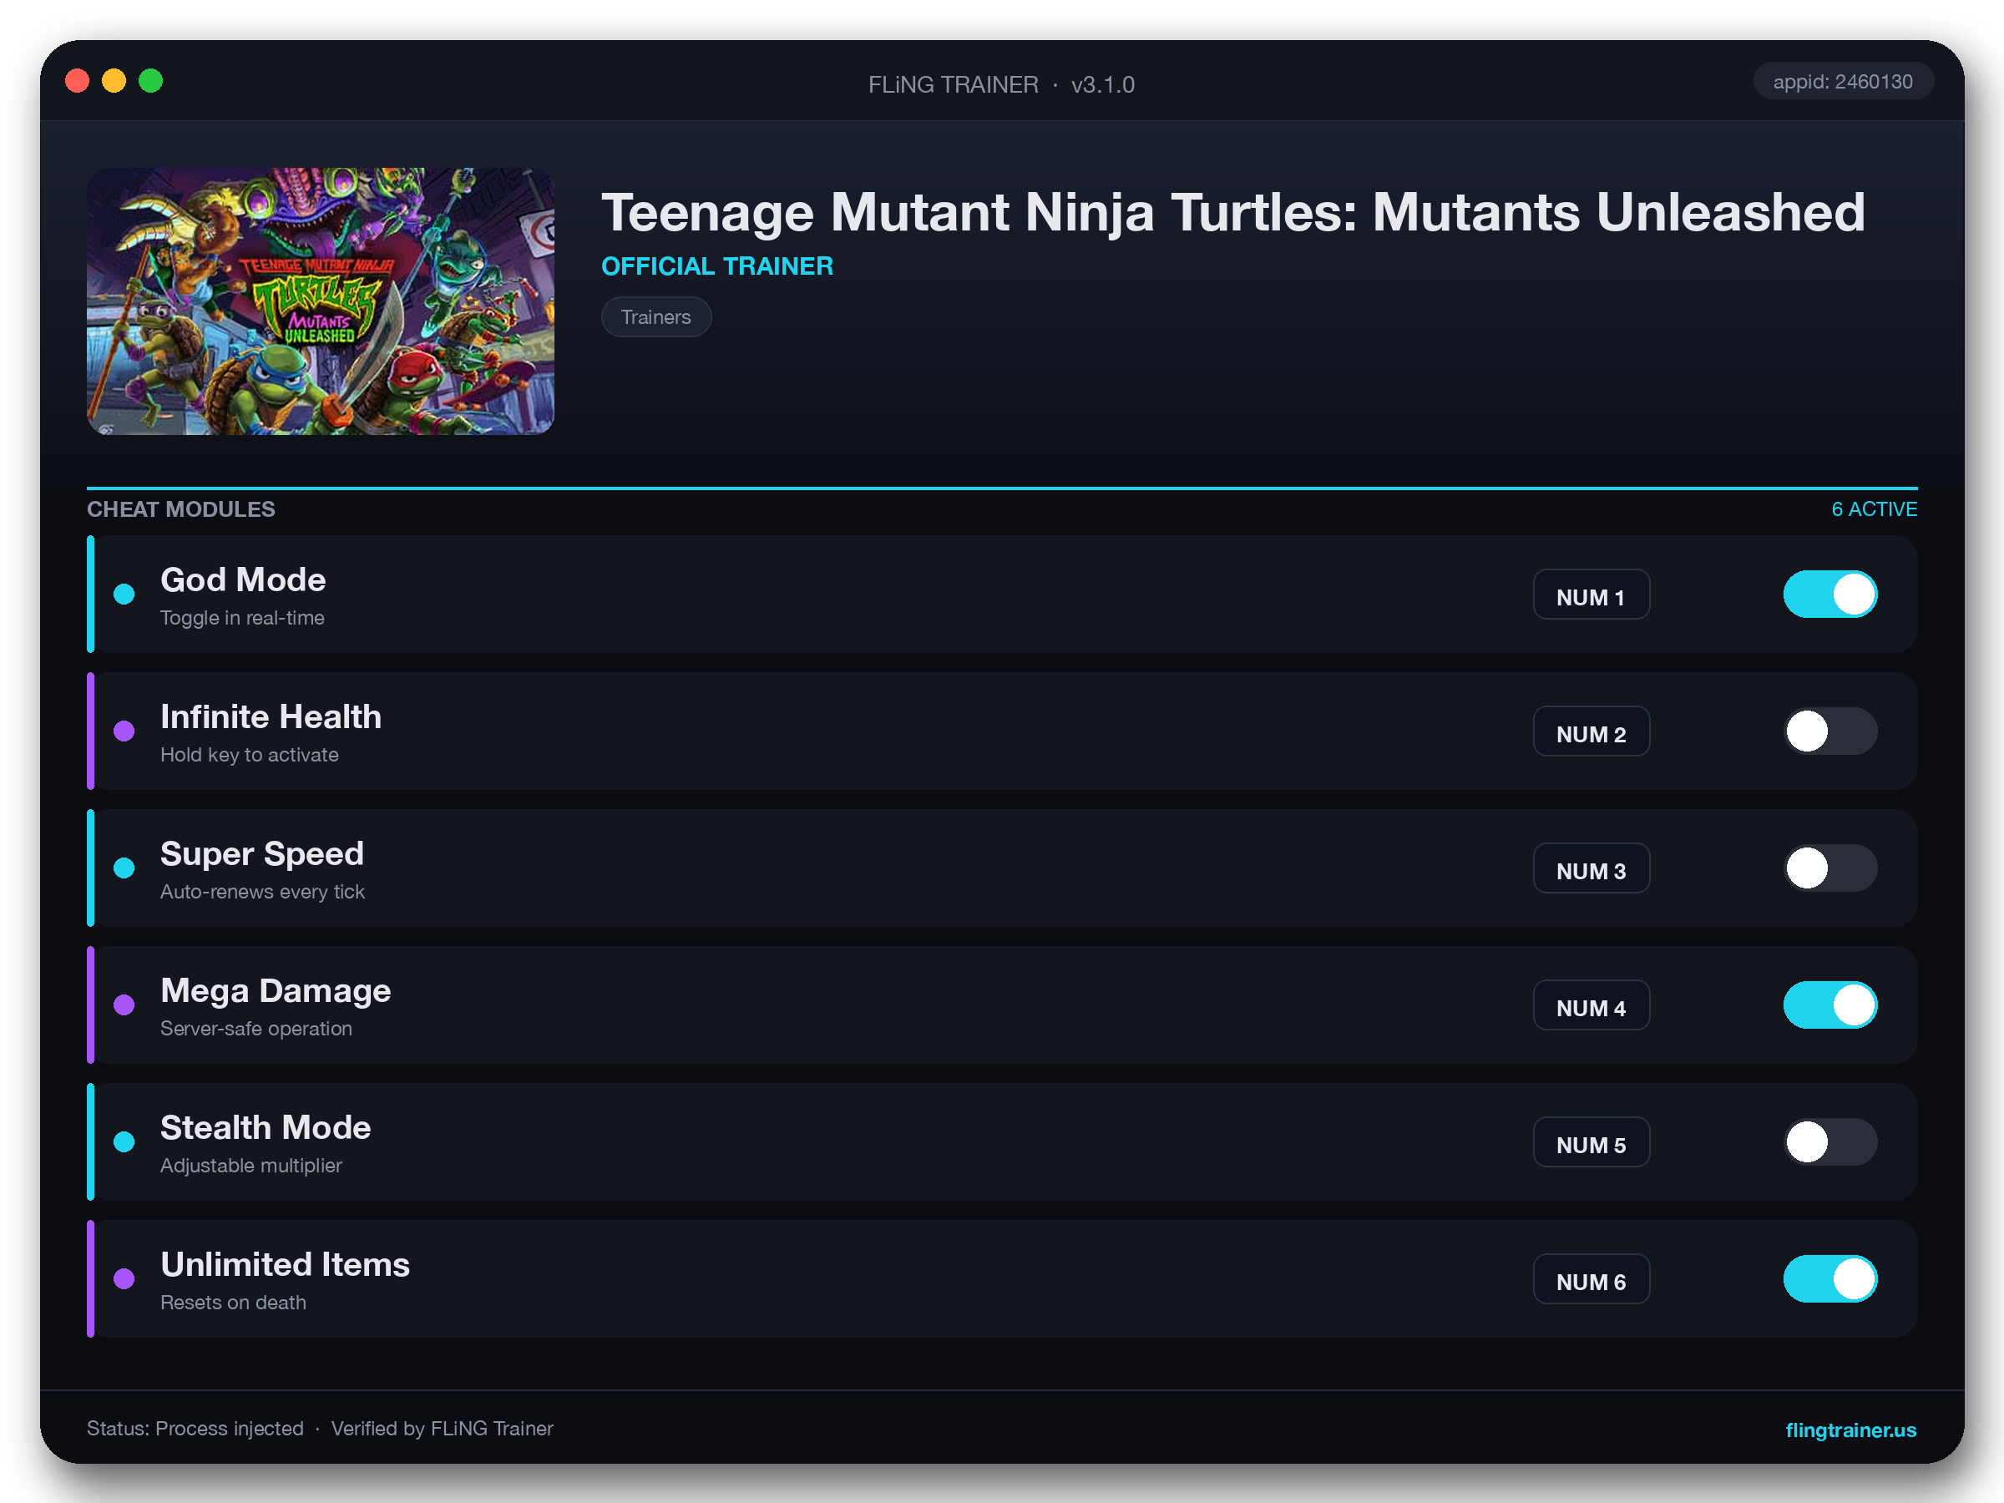This screenshot has width=2004, height=1503.
Task: Select the Unlimited Items title text
Action: [x=286, y=1264]
